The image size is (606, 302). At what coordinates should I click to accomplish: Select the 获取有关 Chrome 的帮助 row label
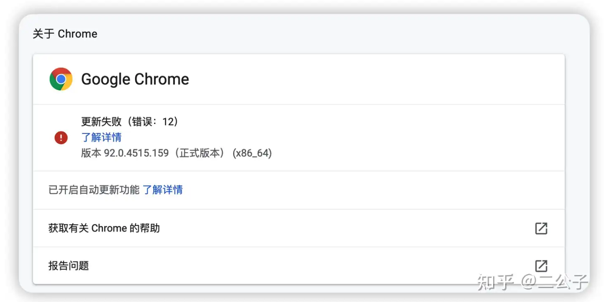(x=104, y=228)
